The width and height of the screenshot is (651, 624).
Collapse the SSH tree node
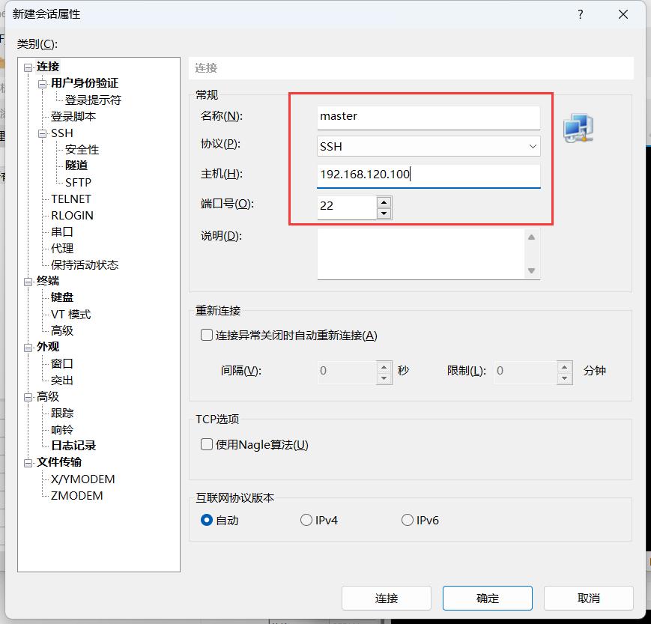coord(42,133)
